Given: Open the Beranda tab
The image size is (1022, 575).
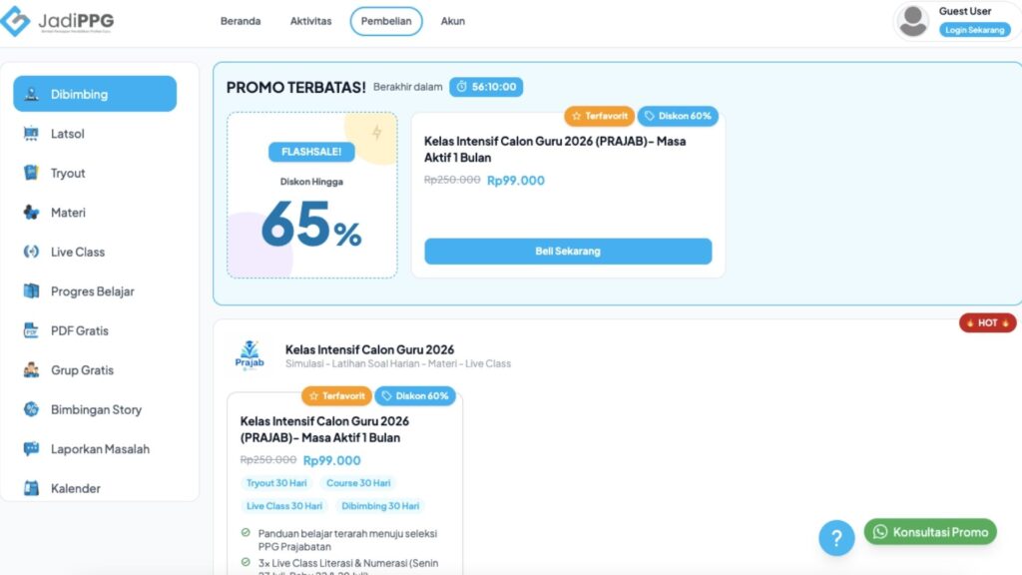Looking at the screenshot, I should 241,21.
